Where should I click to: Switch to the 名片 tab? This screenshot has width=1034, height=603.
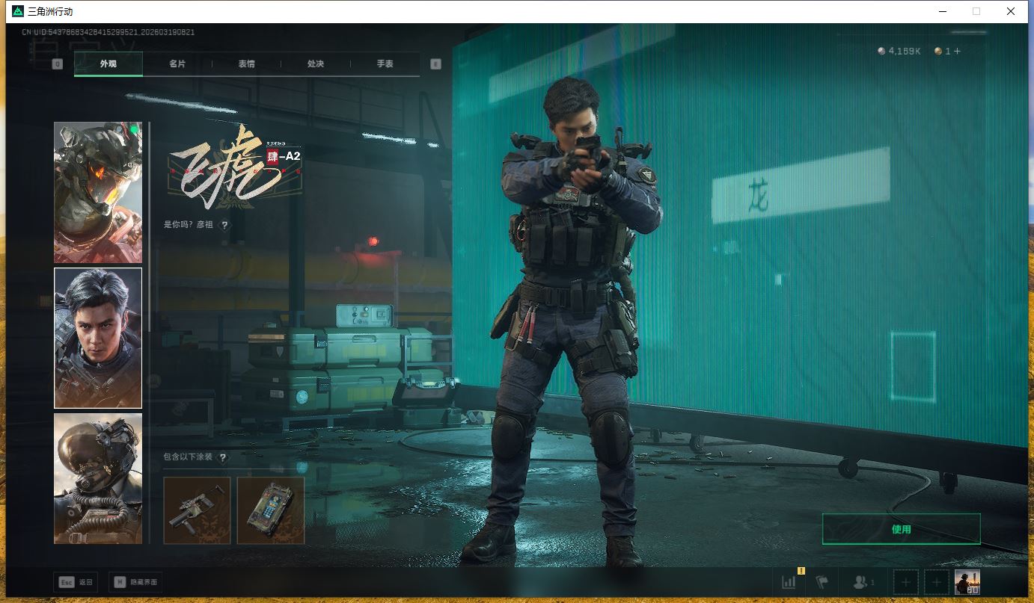point(177,64)
